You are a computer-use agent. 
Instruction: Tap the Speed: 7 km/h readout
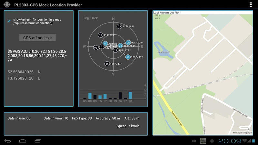[128, 126]
